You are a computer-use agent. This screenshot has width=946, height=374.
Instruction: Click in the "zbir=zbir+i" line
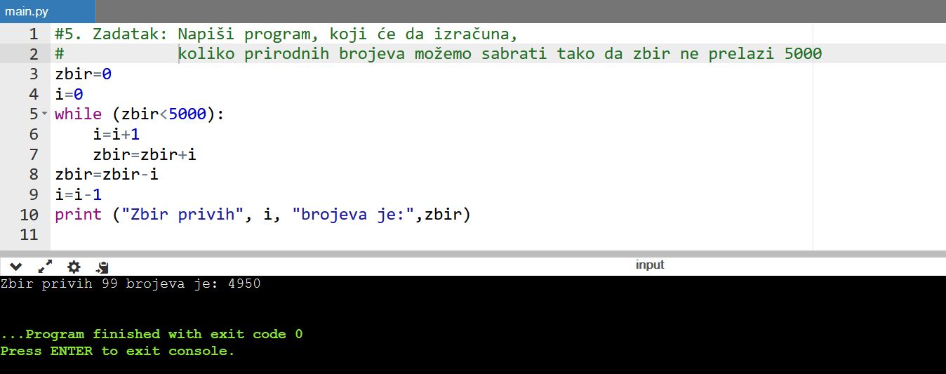point(144,154)
